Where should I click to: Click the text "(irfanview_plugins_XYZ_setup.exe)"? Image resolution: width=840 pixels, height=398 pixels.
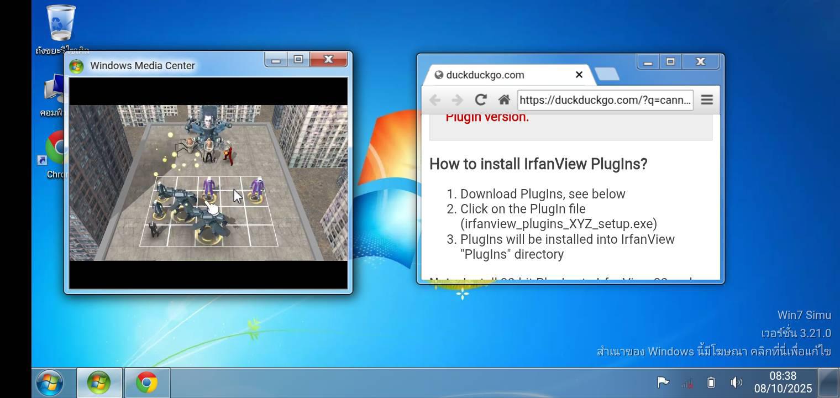point(559,224)
